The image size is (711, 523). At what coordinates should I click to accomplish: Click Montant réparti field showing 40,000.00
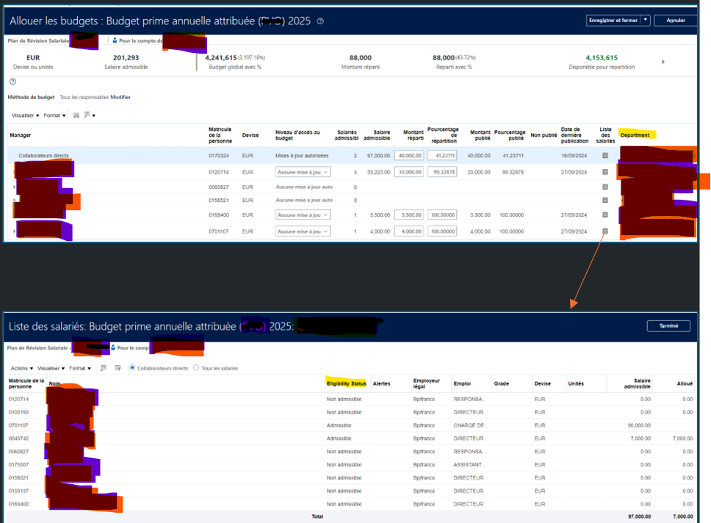pos(409,156)
